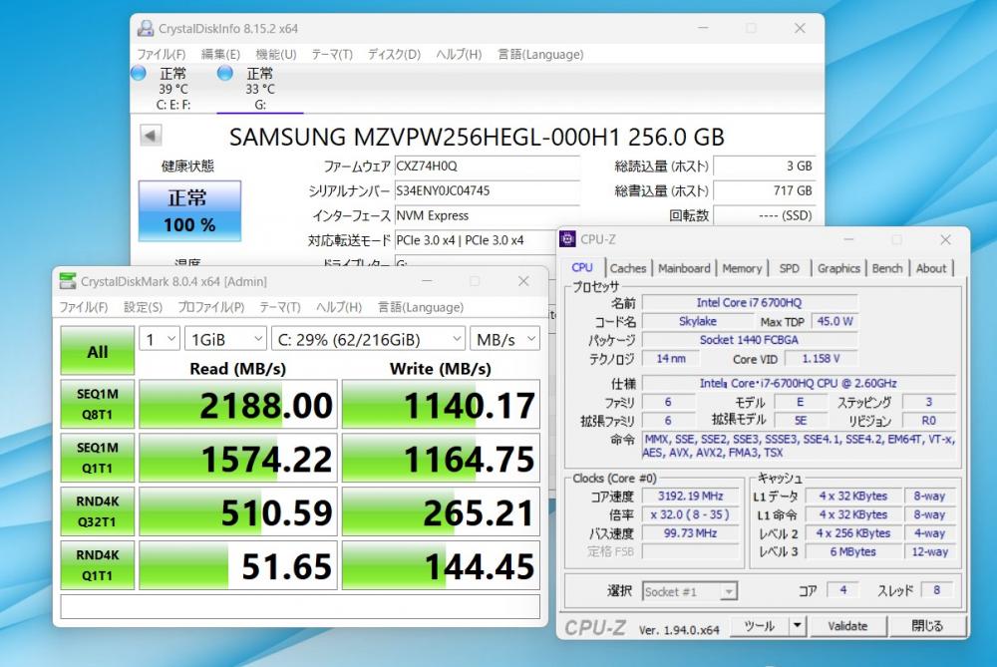The width and height of the screenshot is (997, 667).
Task: Open ヘルプ(H) menu in CrystalDiskInfo
Action: click(x=459, y=54)
